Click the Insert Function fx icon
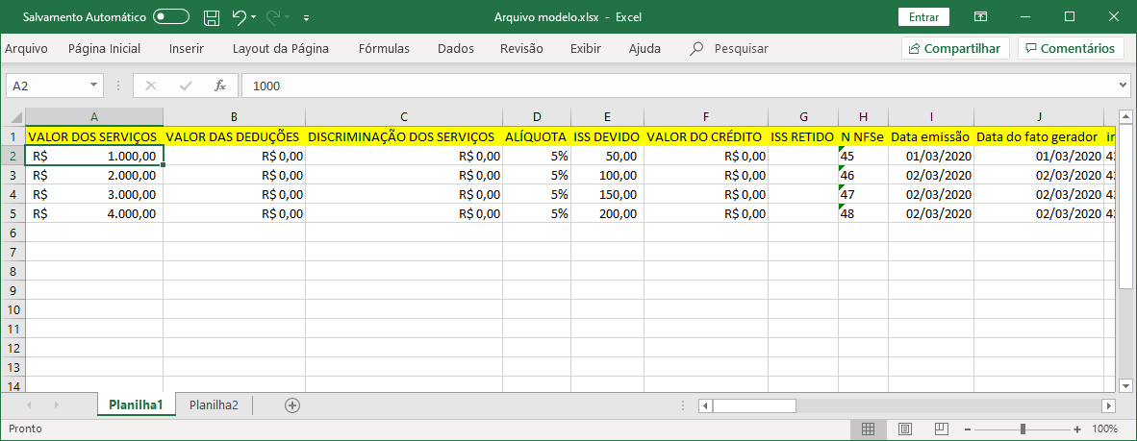 pos(220,86)
